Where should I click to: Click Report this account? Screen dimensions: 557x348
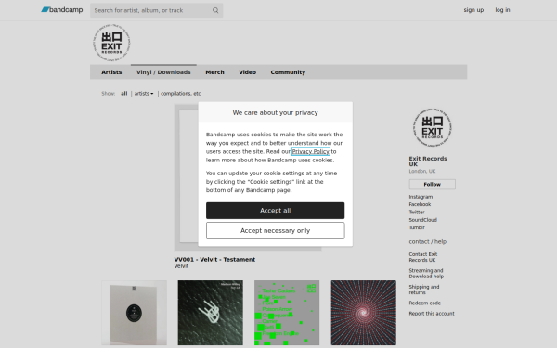[432, 314]
